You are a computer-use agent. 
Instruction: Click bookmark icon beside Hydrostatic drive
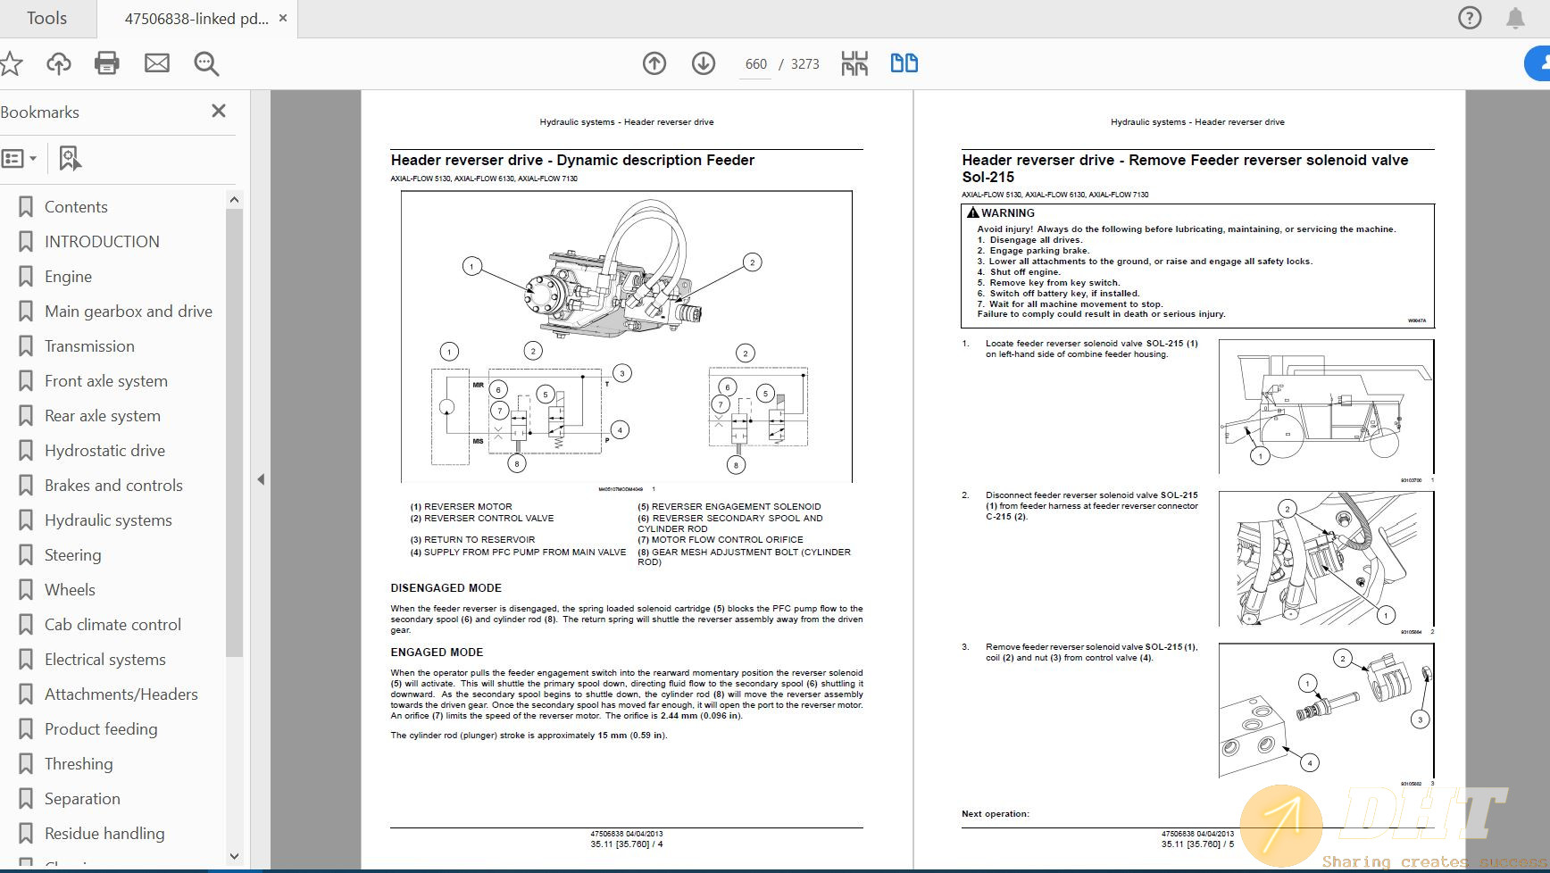(x=26, y=451)
